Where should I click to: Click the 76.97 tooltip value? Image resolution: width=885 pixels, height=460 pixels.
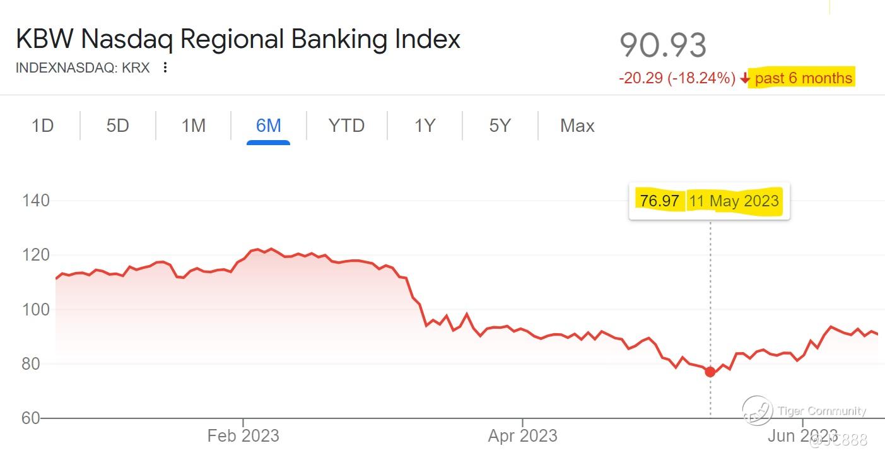coord(659,201)
